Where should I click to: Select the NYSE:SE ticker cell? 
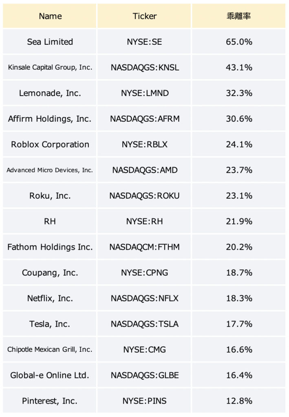tap(144, 42)
